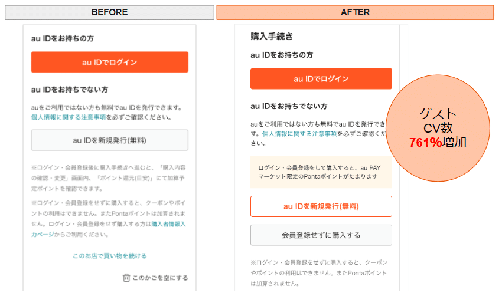Click the 'AFTER' header label
This screenshot has height=296, width=502.
[355, 12]
